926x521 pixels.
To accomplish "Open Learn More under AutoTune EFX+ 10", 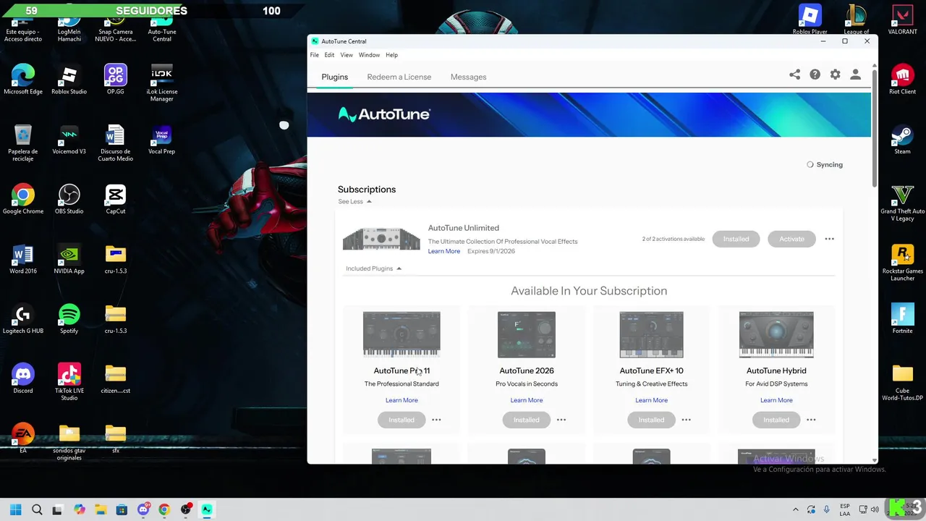I will click(x=651, y=400).
